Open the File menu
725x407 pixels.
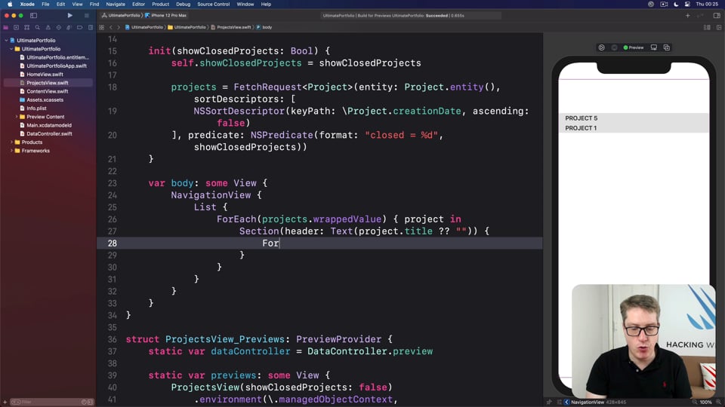click(x=45, y=5)
